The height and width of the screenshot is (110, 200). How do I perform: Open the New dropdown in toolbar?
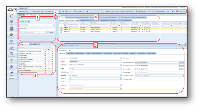pyautogui.click(x=168, y=11)
